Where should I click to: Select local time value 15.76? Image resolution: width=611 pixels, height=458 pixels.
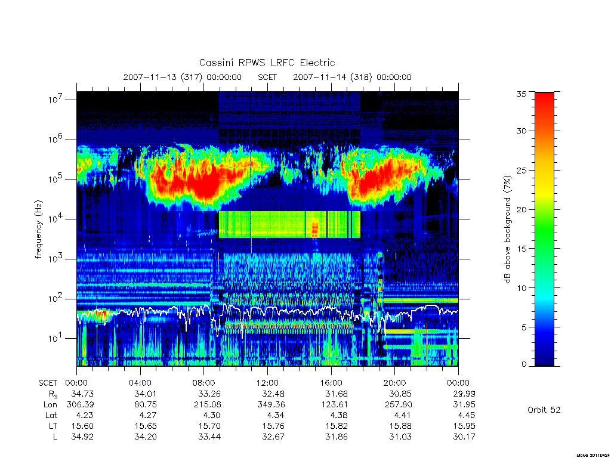pos(273,426)
